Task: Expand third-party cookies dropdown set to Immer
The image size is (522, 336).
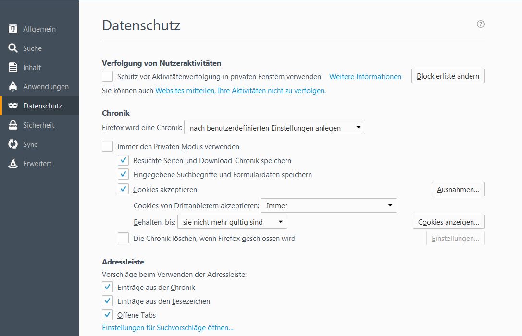Action: coord(329,205)
